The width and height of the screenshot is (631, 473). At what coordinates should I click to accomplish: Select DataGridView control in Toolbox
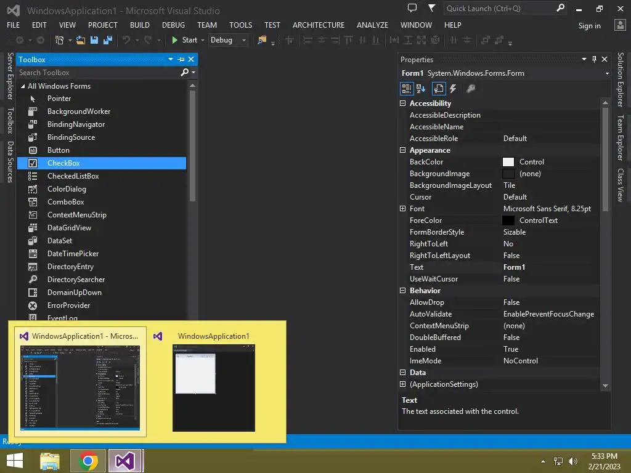[102, 228]
